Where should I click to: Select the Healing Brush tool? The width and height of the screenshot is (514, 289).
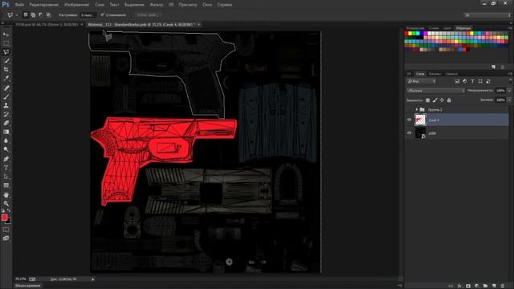6,88
